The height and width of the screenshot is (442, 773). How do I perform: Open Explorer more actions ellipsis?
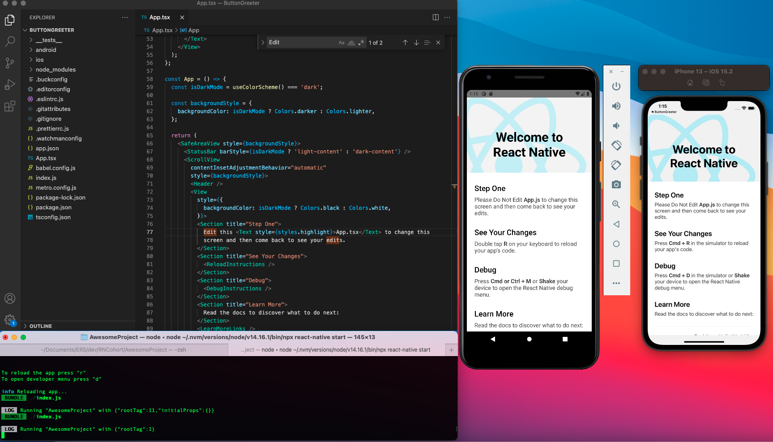tap(124, 17)
